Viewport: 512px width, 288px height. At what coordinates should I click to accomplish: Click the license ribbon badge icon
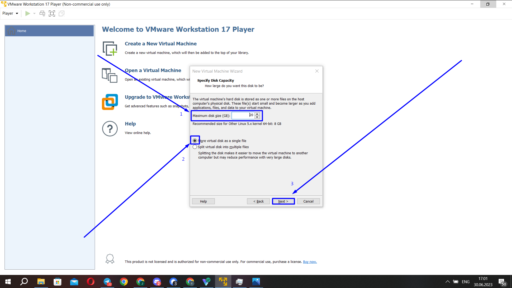110,259
